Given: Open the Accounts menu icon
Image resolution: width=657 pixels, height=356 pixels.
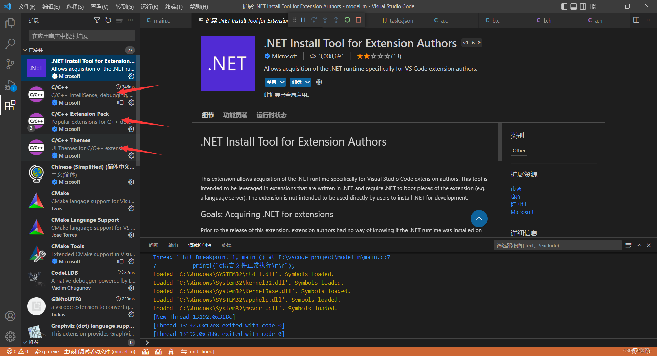Looking at the screenshot, I should 10,316.
